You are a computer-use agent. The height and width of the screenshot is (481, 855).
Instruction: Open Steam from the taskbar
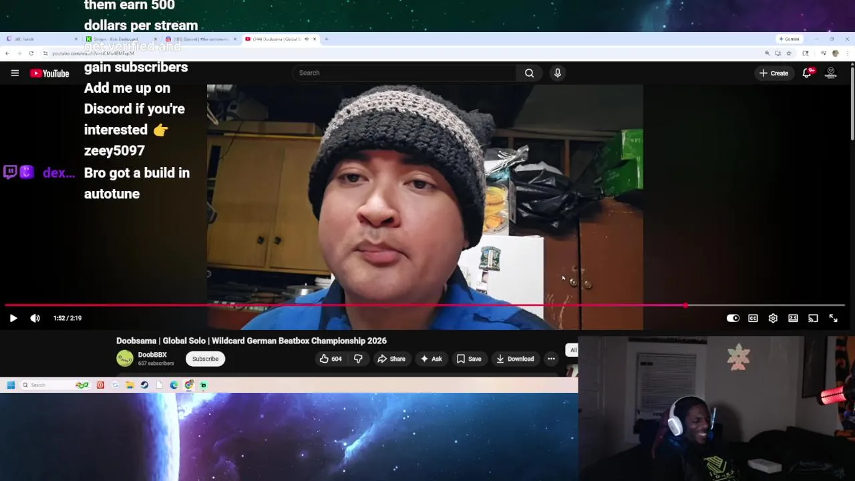[x=144, y=385]
